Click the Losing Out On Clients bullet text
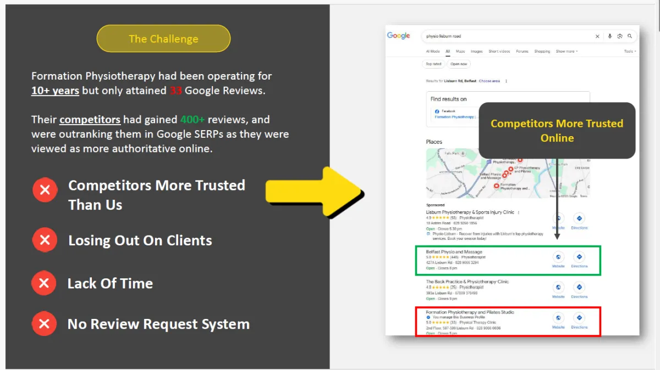The height and width of the screenshot is (370, 660). (140, 240)
